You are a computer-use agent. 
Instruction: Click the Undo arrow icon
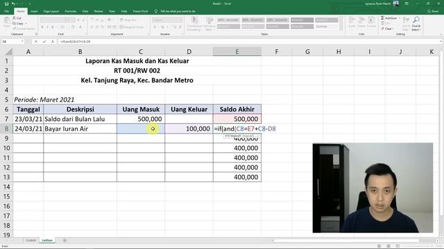[13, 4]
